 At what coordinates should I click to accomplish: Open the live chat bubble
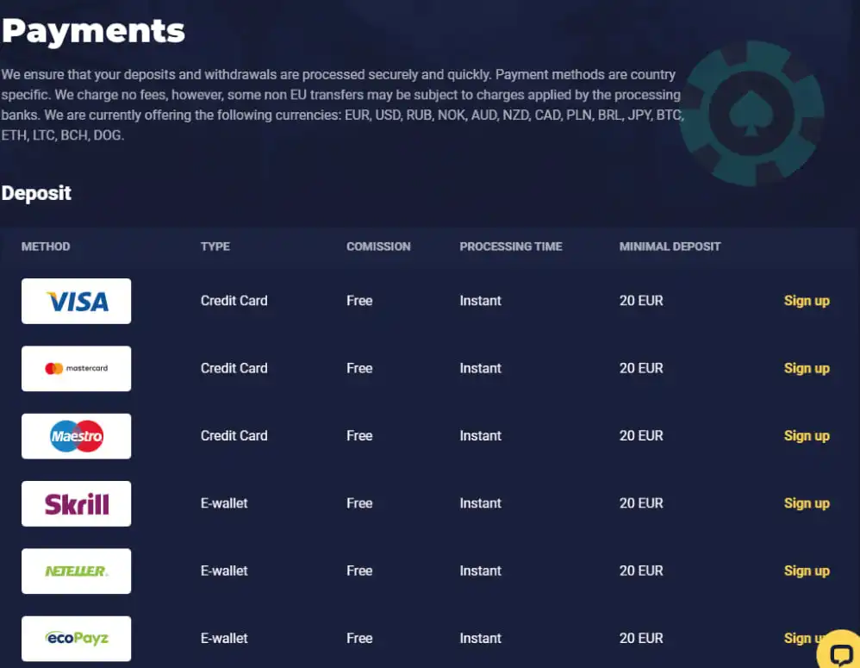(839, 654)
